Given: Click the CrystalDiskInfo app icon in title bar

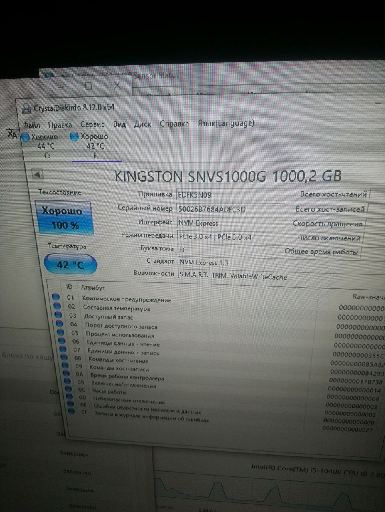Looking at the screenshot, I should (x=27, y=108).
